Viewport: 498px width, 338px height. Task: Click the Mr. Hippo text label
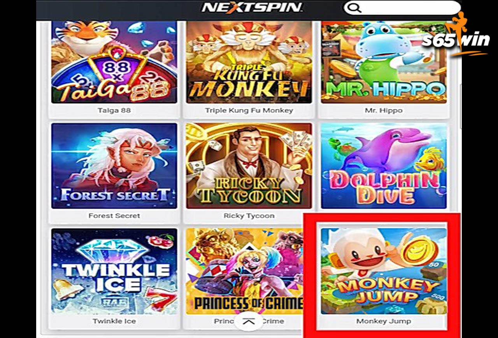coord(384,110)
